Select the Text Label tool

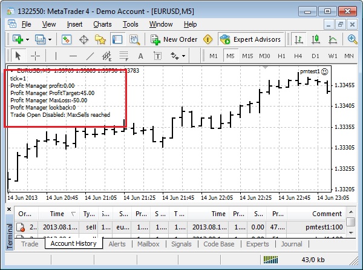pyautogui.click(x=158, y=56)
